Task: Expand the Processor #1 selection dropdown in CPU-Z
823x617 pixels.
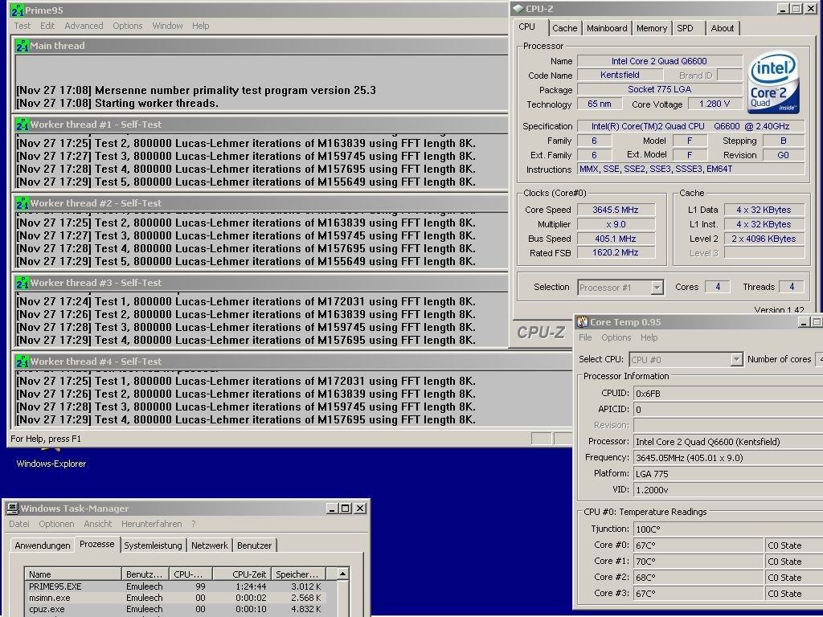Action: click(x=657, y=288)
